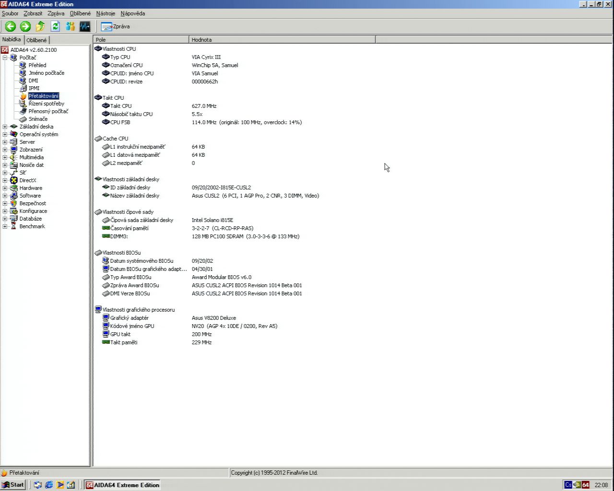Click the green Forward arrow toolbar icon

click(x=25, y=26)
